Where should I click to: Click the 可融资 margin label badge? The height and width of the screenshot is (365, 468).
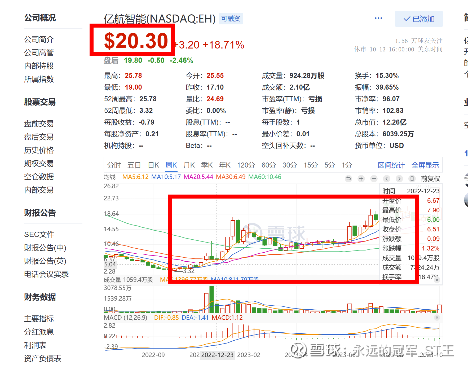click(230, 19)
